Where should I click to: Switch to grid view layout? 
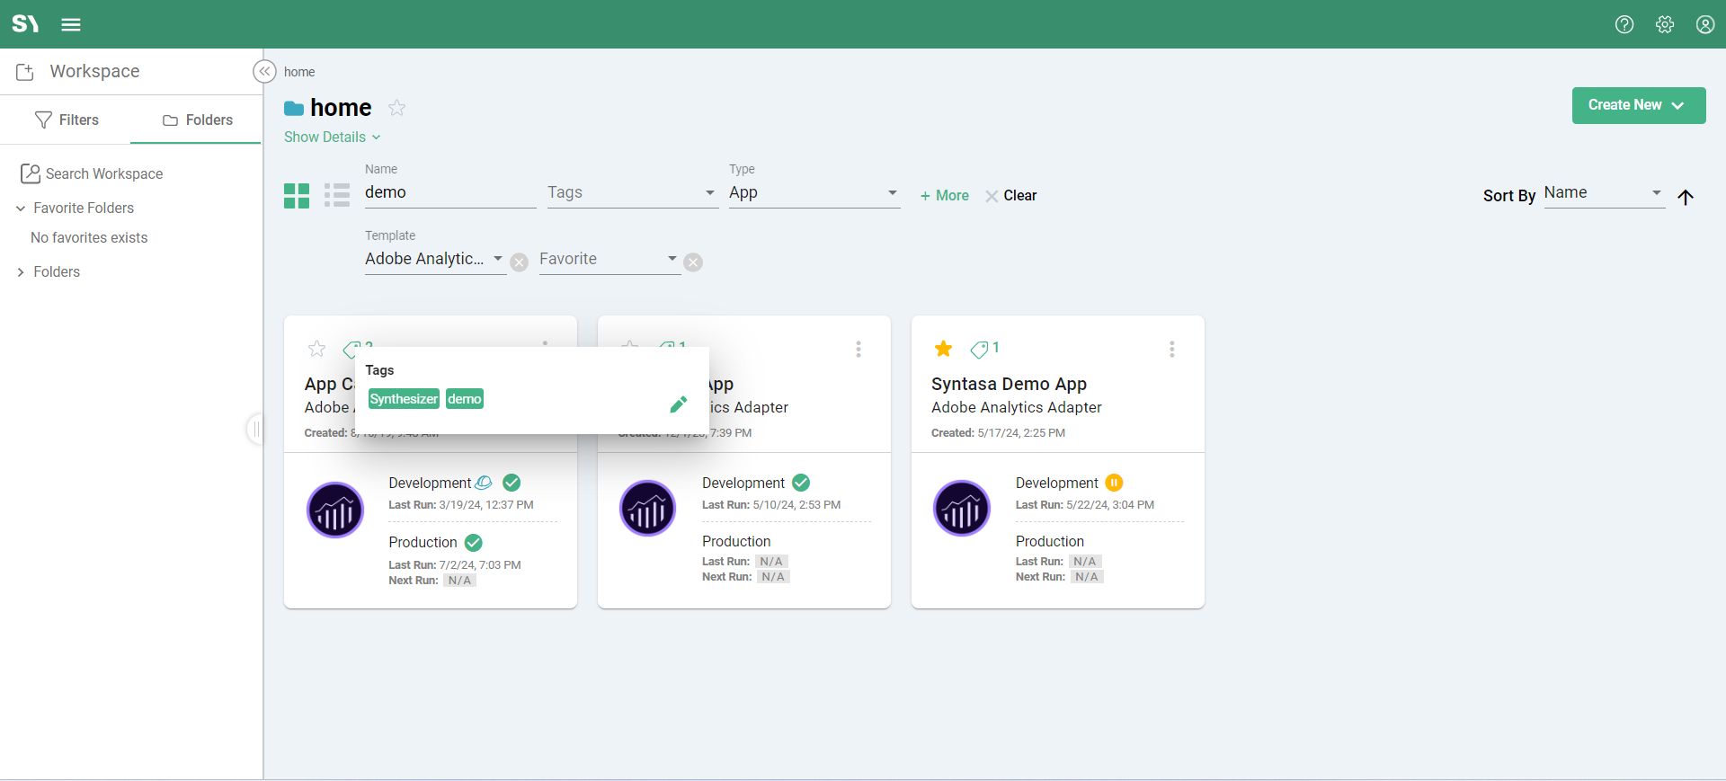point(297,195)
